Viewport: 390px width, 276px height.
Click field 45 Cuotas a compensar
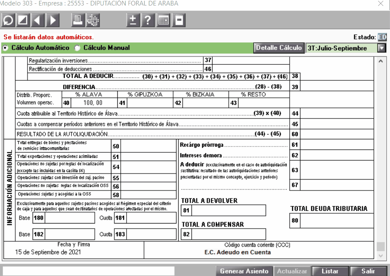(x=337, y=124)
